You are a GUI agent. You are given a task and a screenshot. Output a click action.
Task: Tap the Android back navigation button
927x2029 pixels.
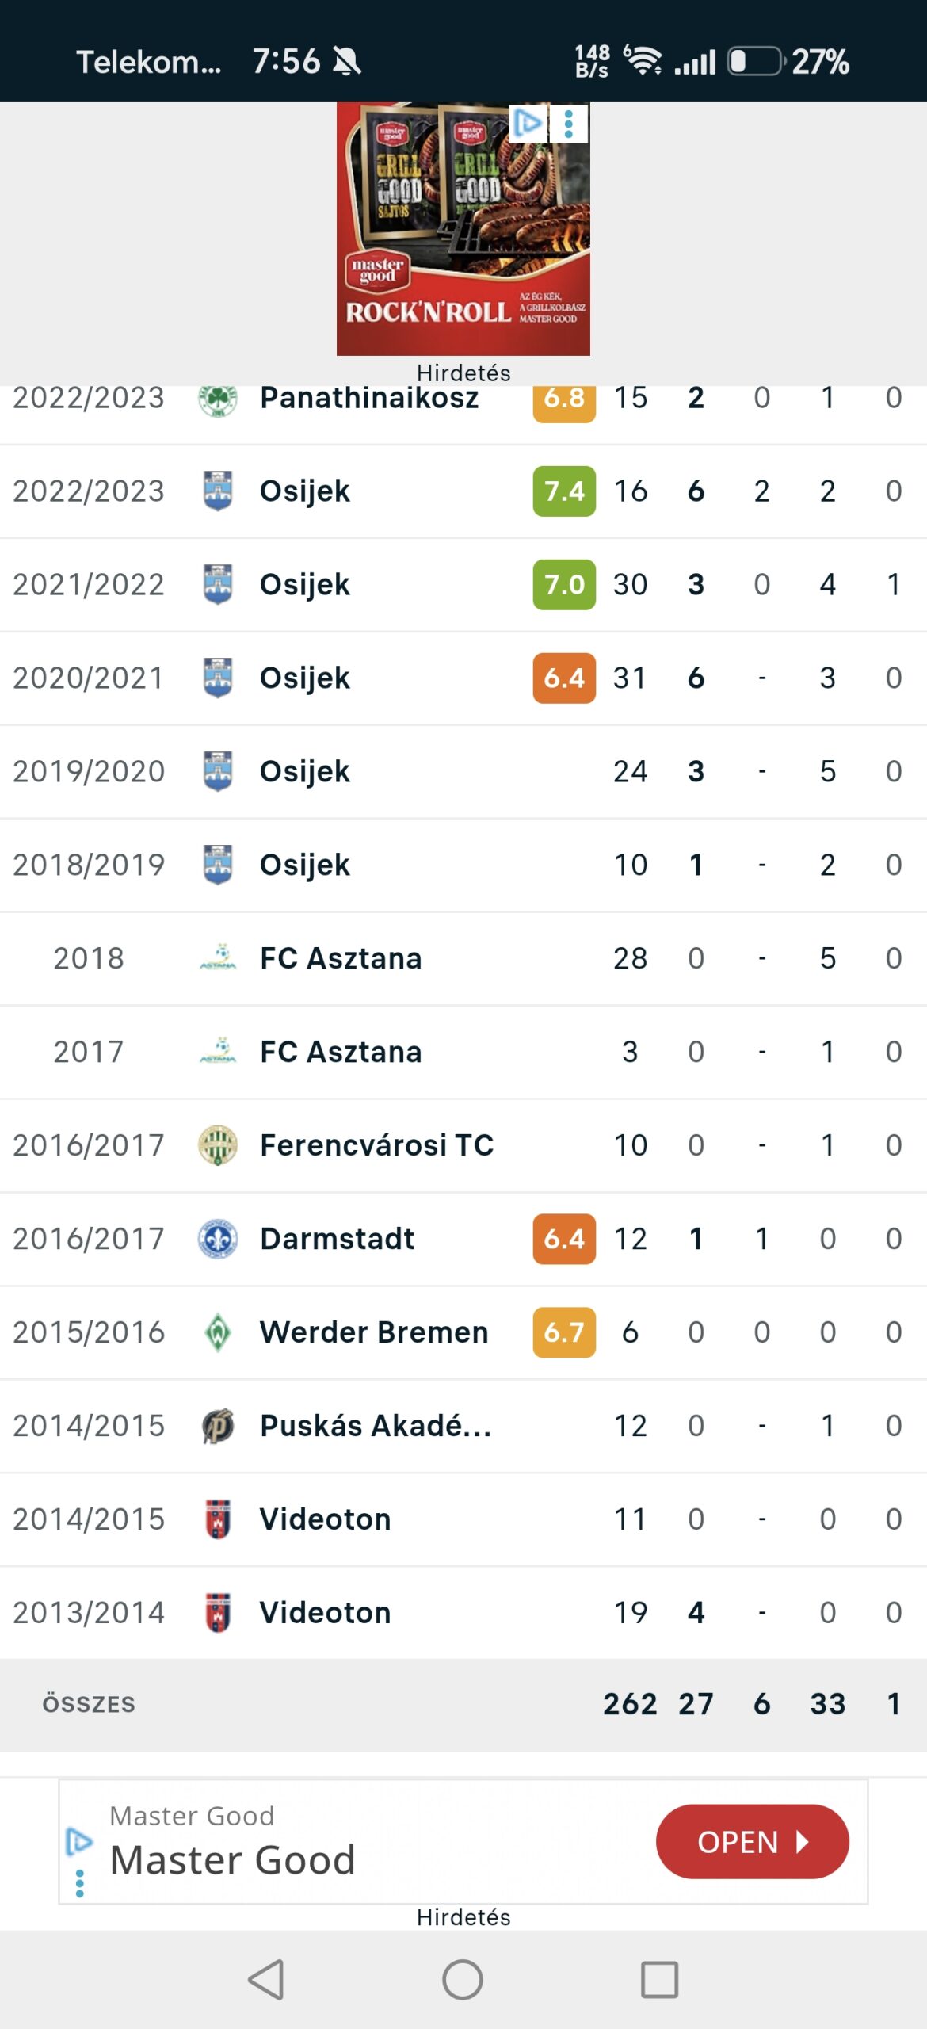tap(266, 1979)
